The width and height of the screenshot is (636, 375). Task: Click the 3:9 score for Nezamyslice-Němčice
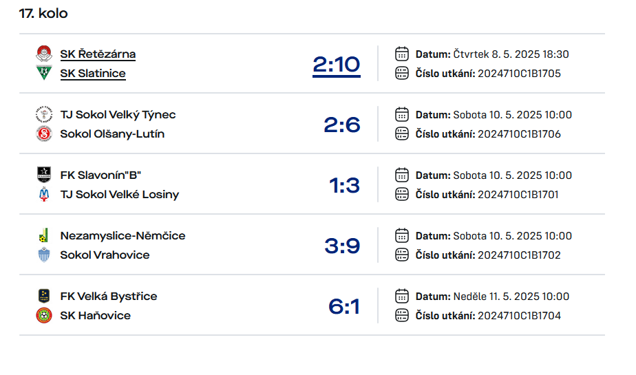pos(342,246)
